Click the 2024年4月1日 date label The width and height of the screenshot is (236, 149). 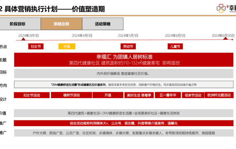point(82,36)
